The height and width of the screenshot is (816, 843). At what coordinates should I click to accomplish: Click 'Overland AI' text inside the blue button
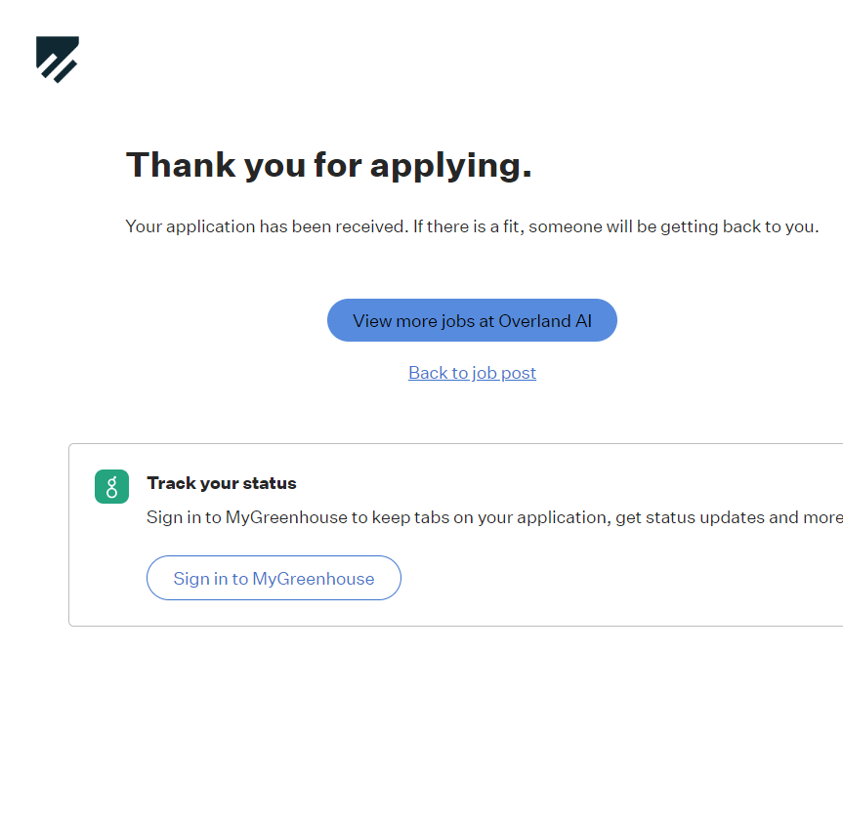tap(544, 321)
